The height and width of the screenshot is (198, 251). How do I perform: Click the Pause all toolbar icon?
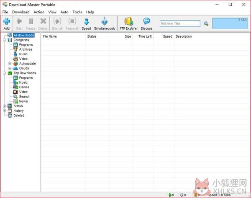coord(72,21)
